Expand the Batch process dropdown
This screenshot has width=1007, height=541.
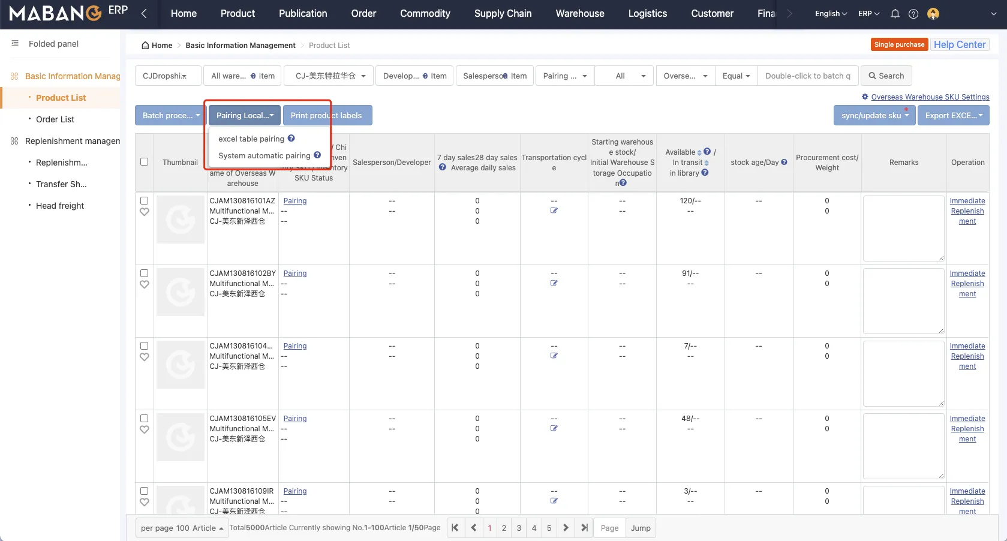171,116
